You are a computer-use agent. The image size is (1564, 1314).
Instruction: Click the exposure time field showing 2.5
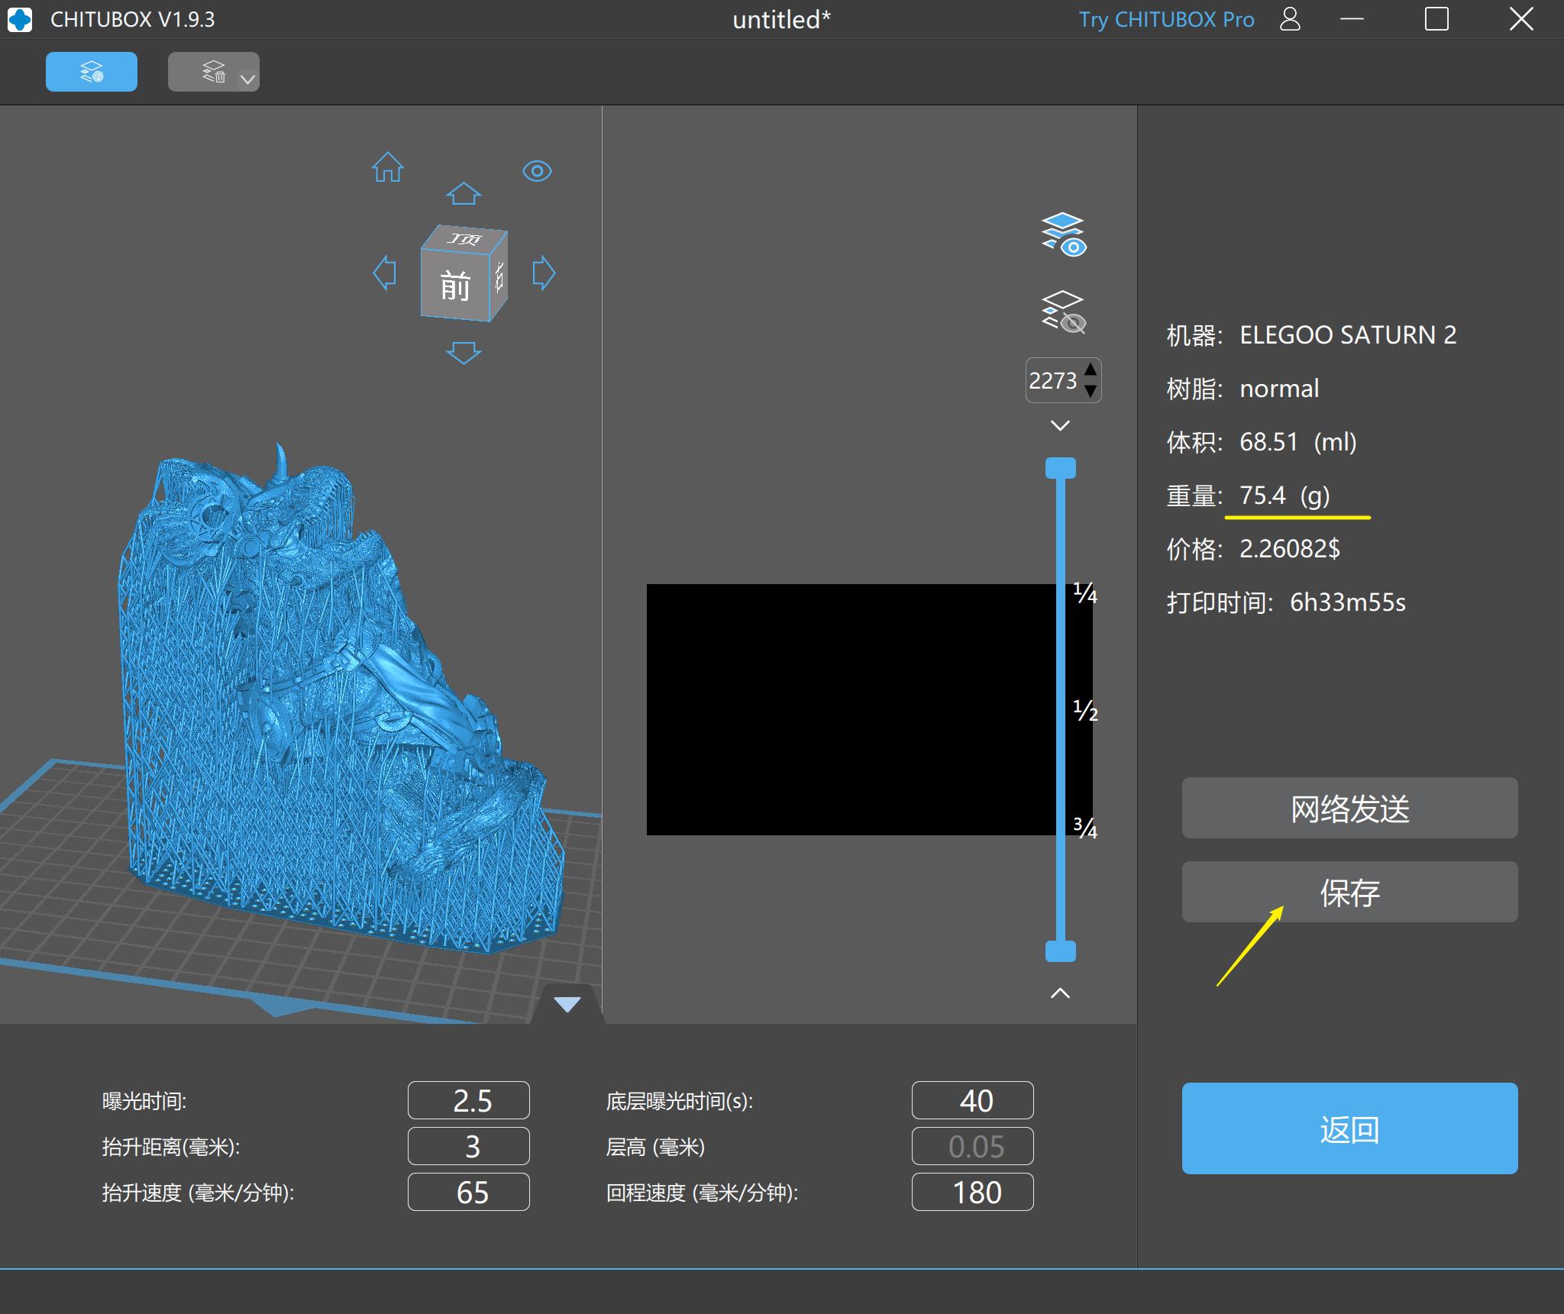point(468,1099)
